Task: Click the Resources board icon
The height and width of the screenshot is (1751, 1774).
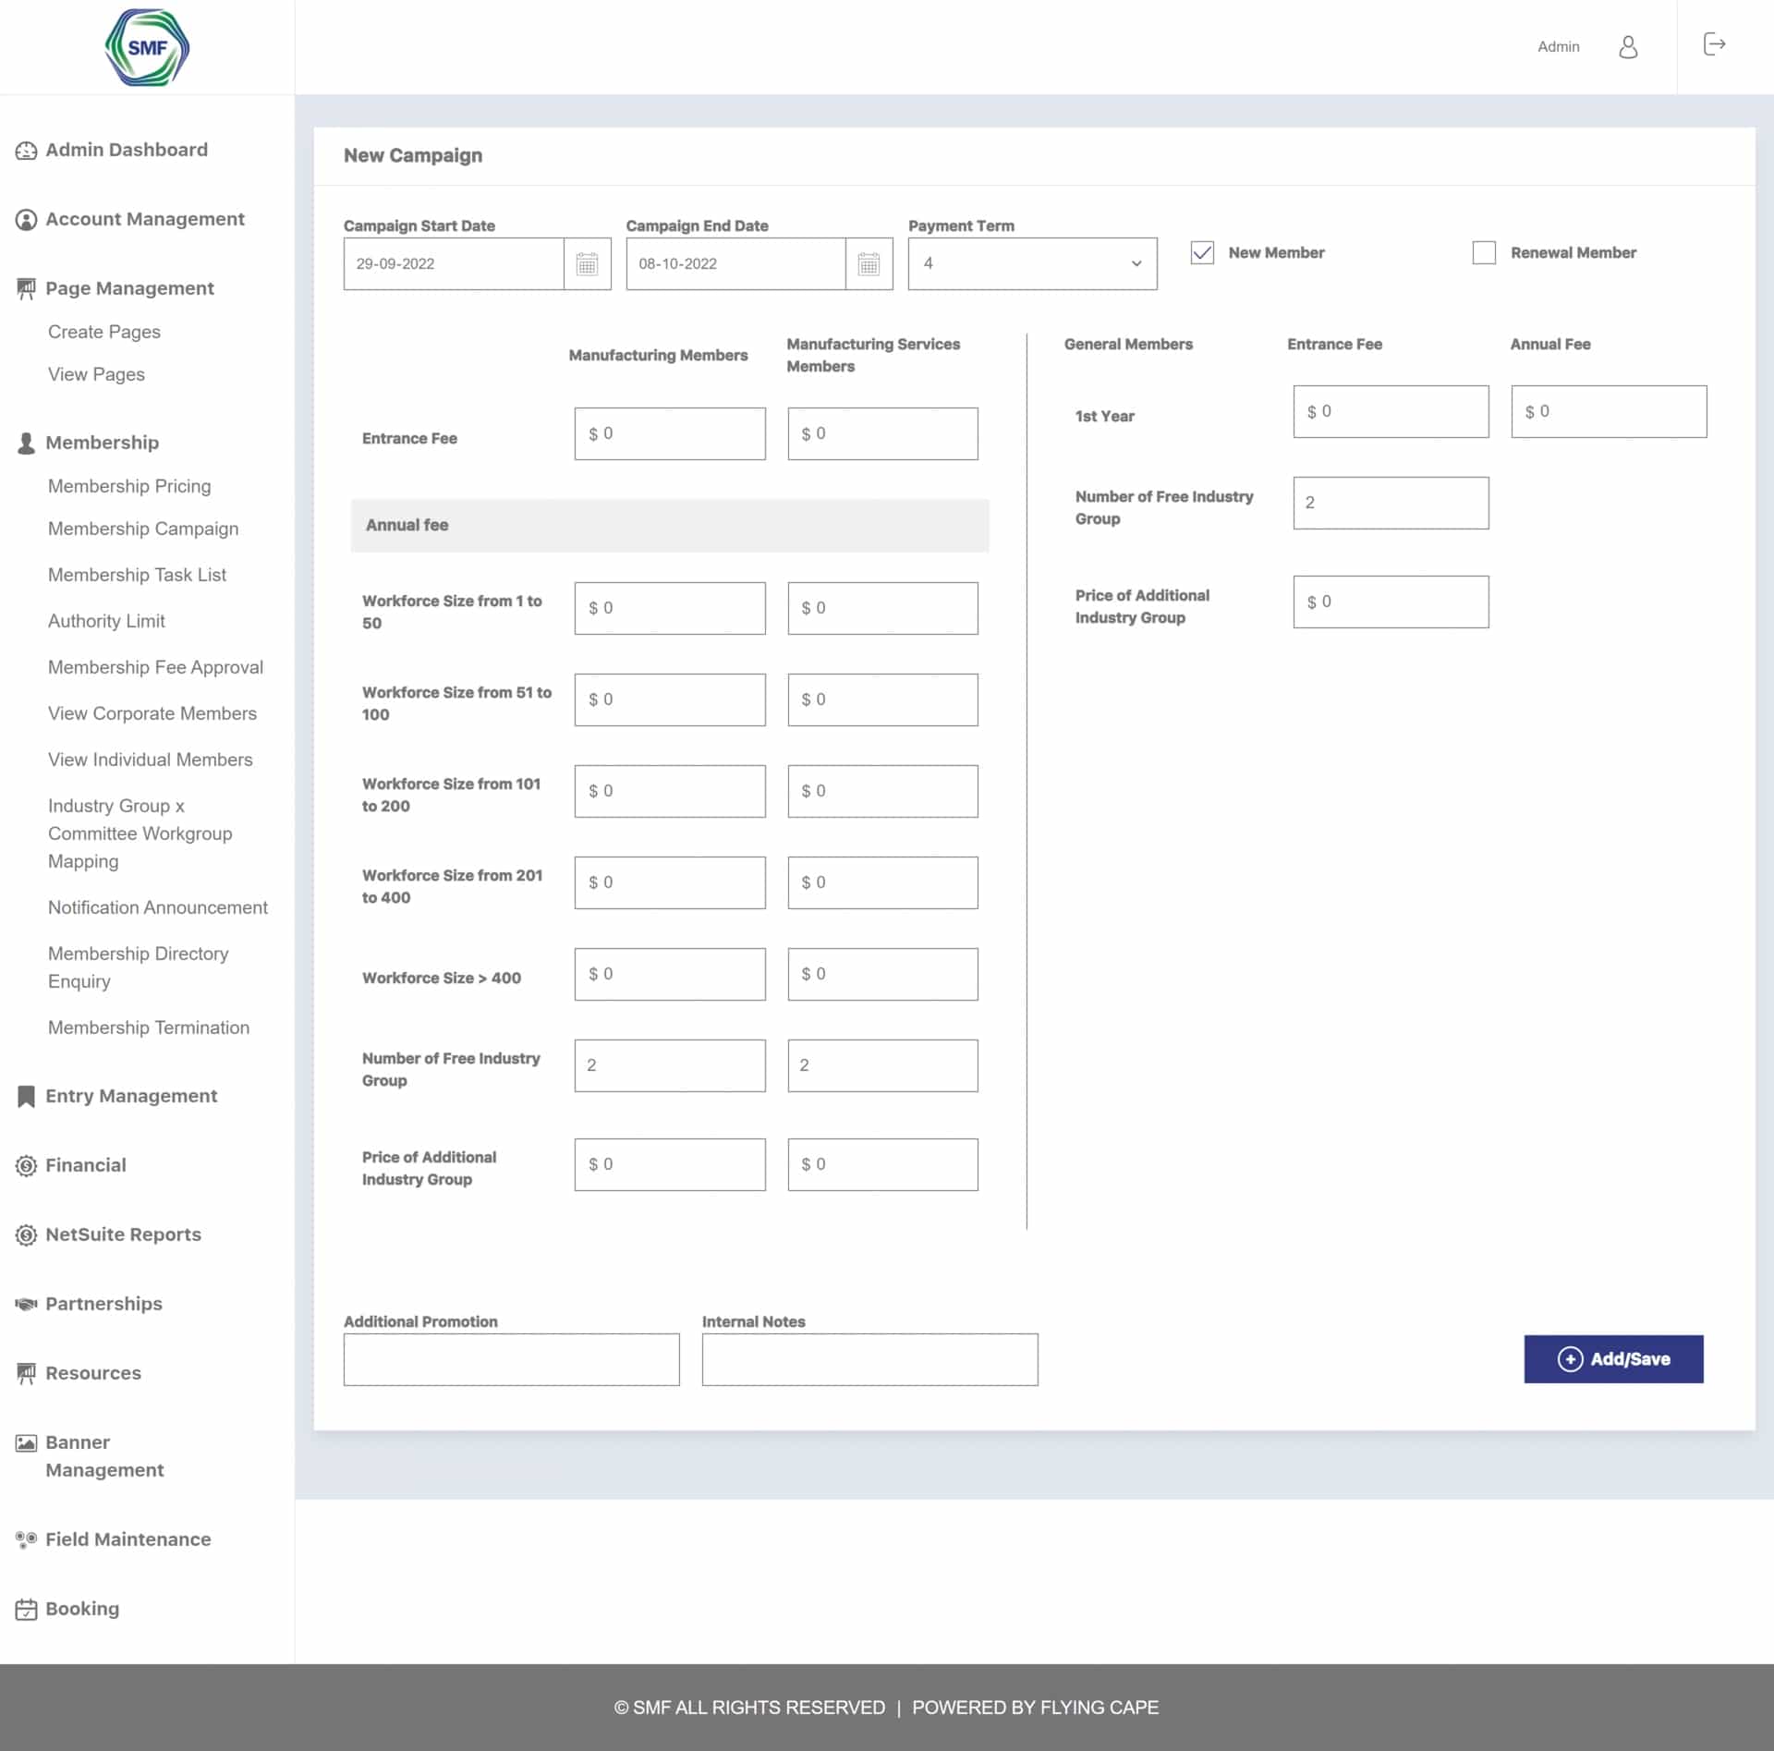Action: [x=26, y=1374]
